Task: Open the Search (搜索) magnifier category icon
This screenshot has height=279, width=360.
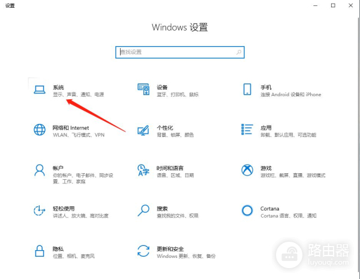Action: (x=143, y=210)
